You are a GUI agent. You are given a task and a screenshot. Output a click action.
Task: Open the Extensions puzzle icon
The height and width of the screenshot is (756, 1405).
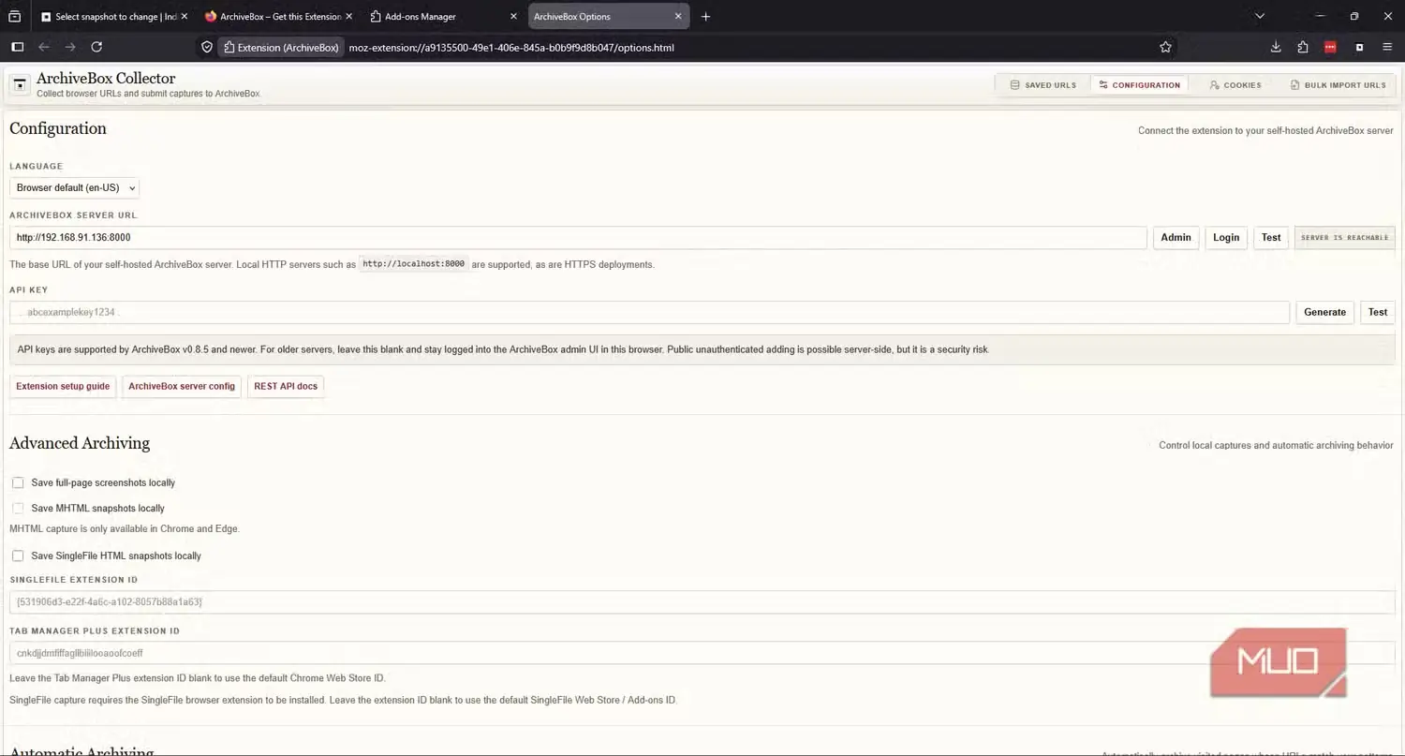tap(1303, 47)
